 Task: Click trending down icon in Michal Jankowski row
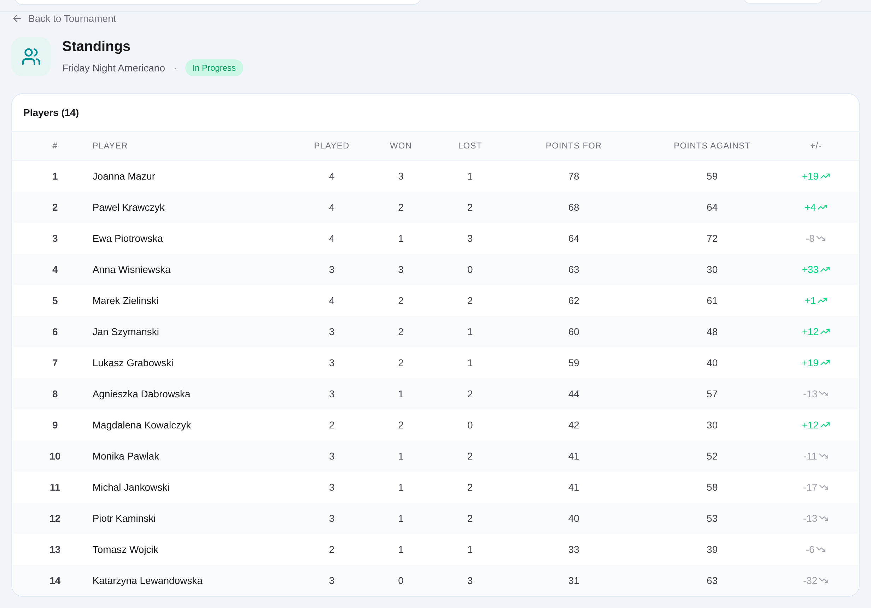point(824,487)
